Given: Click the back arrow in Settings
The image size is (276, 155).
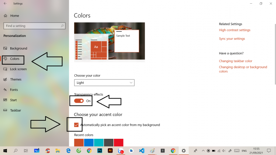Looking at the screenshot, I should click(5, 4).
